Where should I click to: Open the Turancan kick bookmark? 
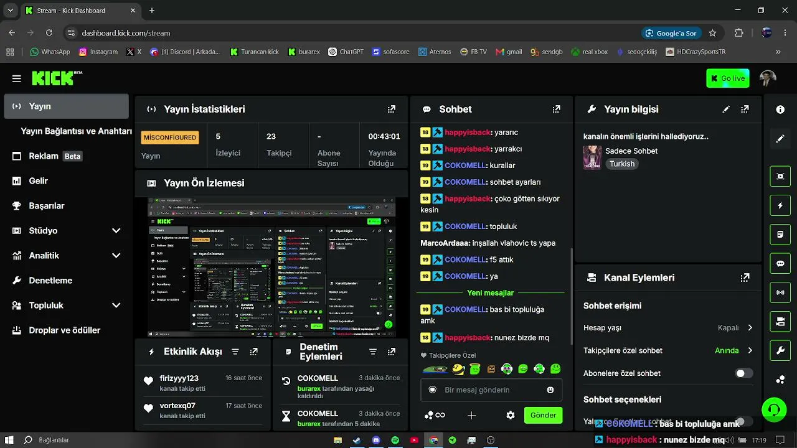point(255,52)
